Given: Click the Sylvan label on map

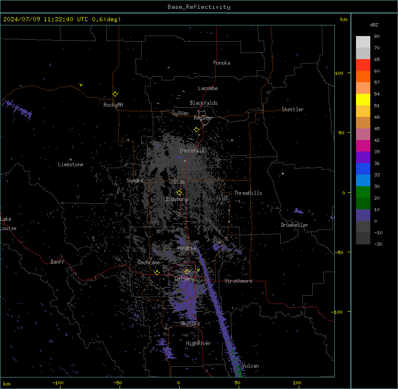Looking at the screenshot, I should coord(180,113).
